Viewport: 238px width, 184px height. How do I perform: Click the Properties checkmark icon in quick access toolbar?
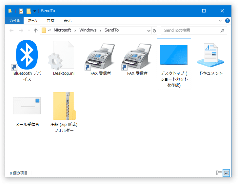[x=21, y=11]
